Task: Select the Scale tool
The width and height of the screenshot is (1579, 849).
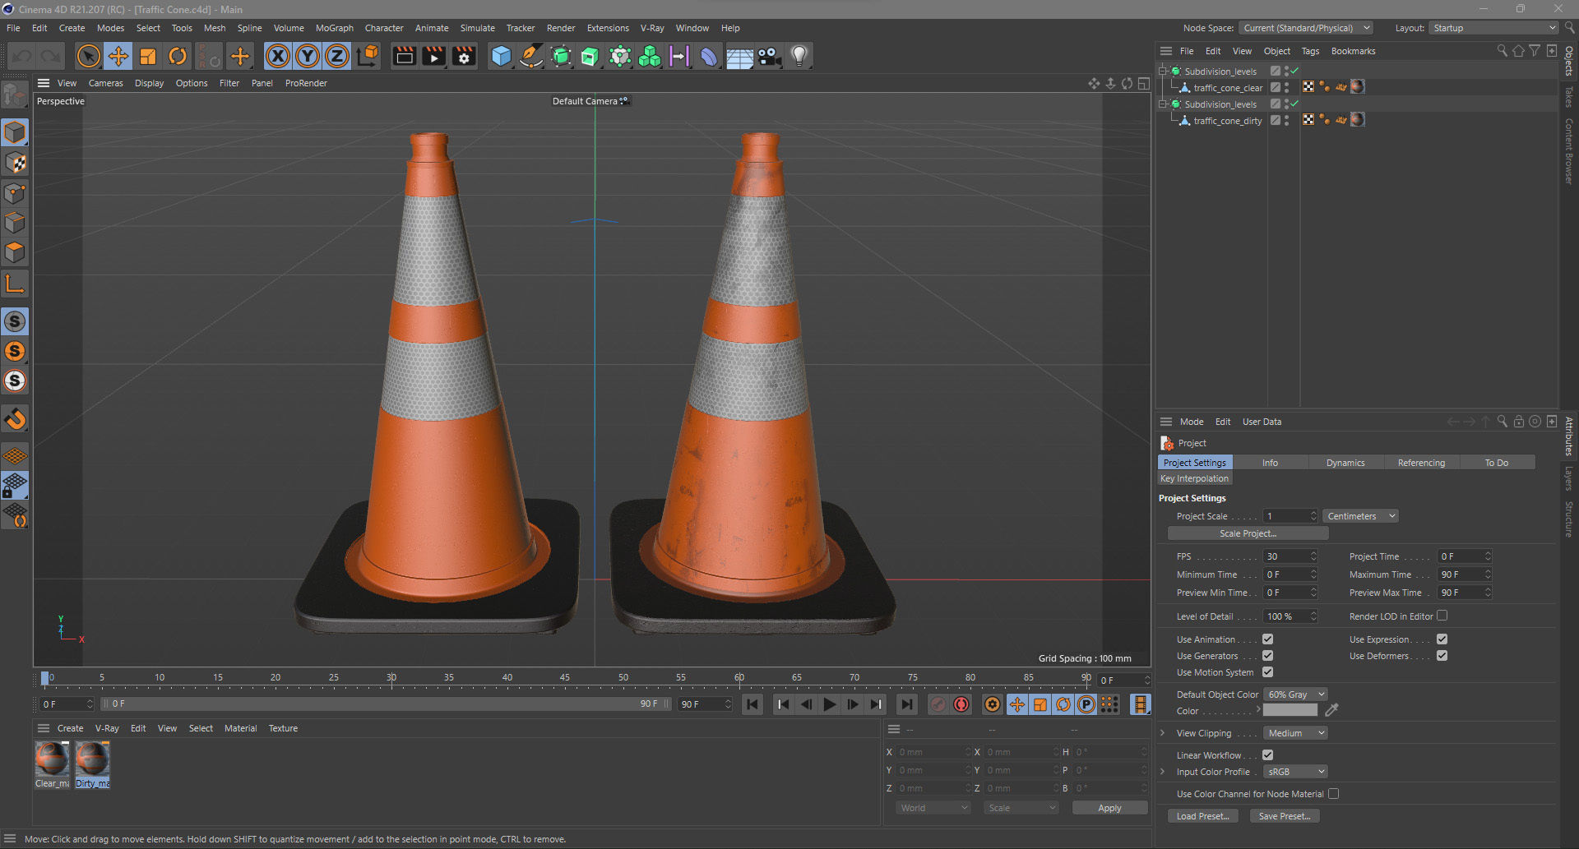Action: pyautogui.click(x=148, y=56)
